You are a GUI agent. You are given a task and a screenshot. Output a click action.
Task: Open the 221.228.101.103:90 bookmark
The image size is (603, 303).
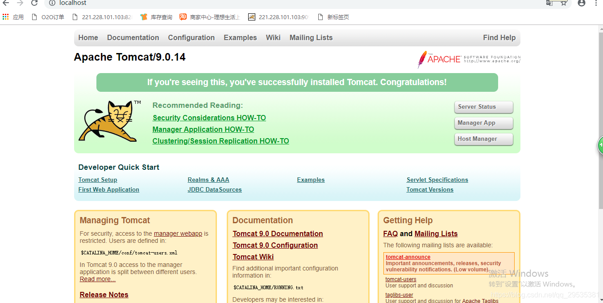(279, 17)
